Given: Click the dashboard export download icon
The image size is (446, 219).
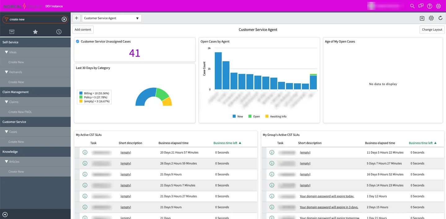Looking at the screenshot, I should 422,18.
